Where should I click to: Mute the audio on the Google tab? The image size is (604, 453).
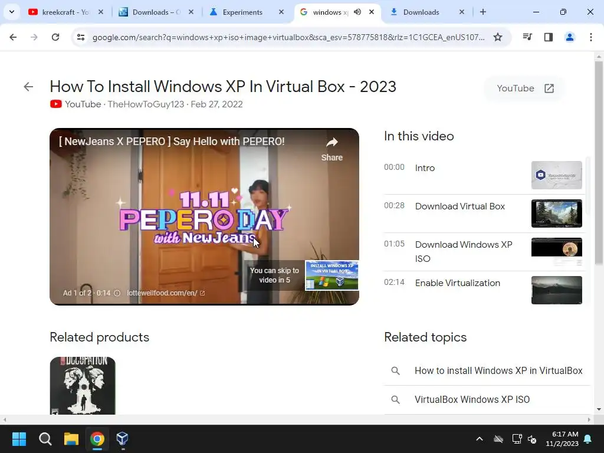click(357, 12)
